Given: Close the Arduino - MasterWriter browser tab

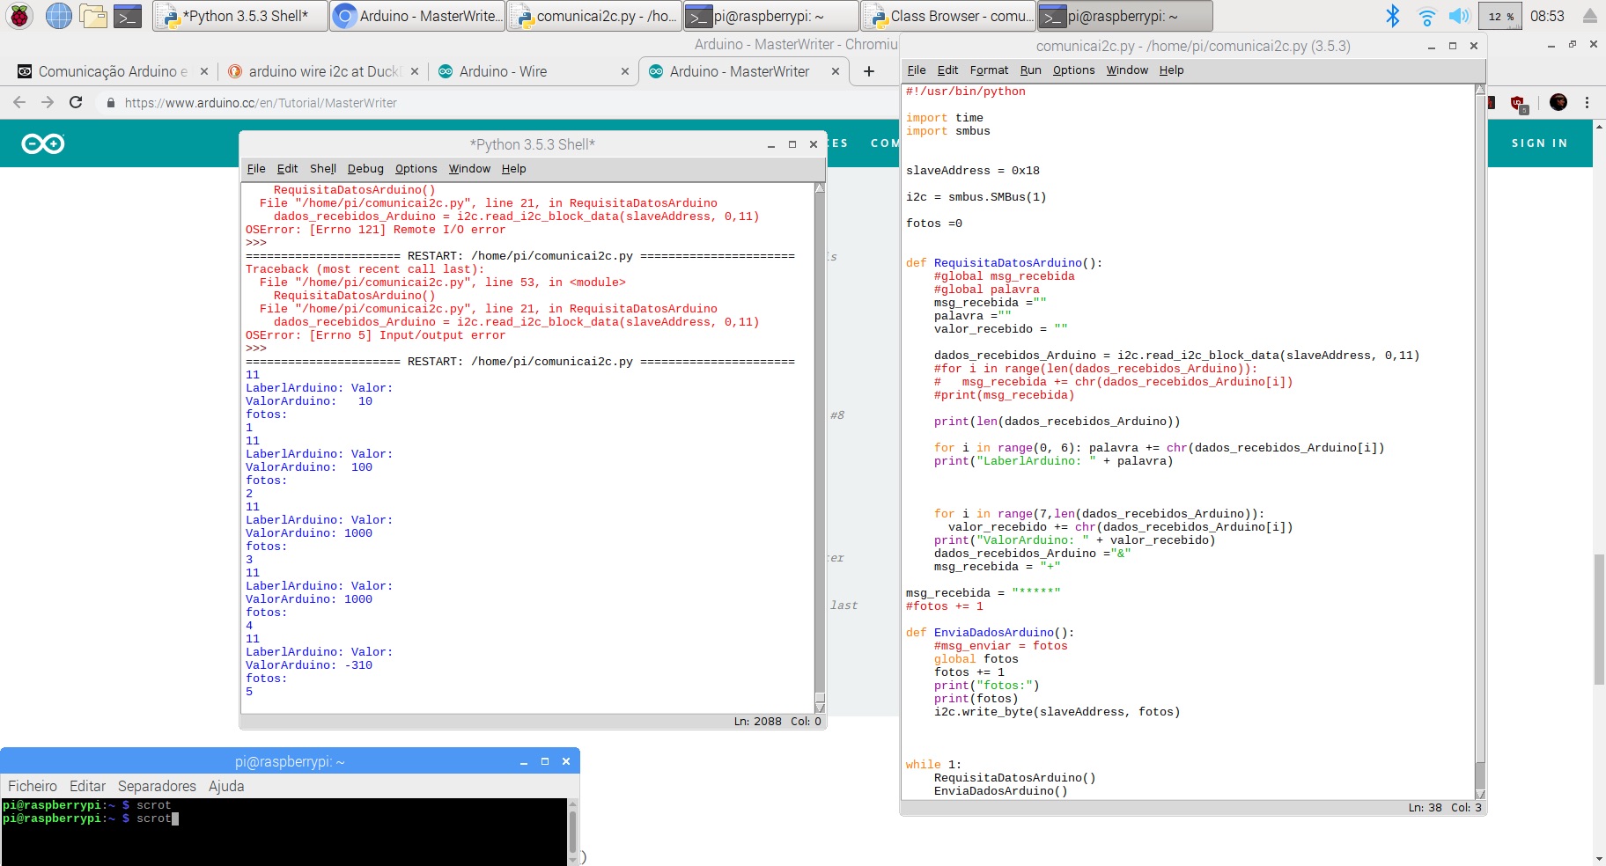Looking at the screenshot, I should tap(836, 71).
